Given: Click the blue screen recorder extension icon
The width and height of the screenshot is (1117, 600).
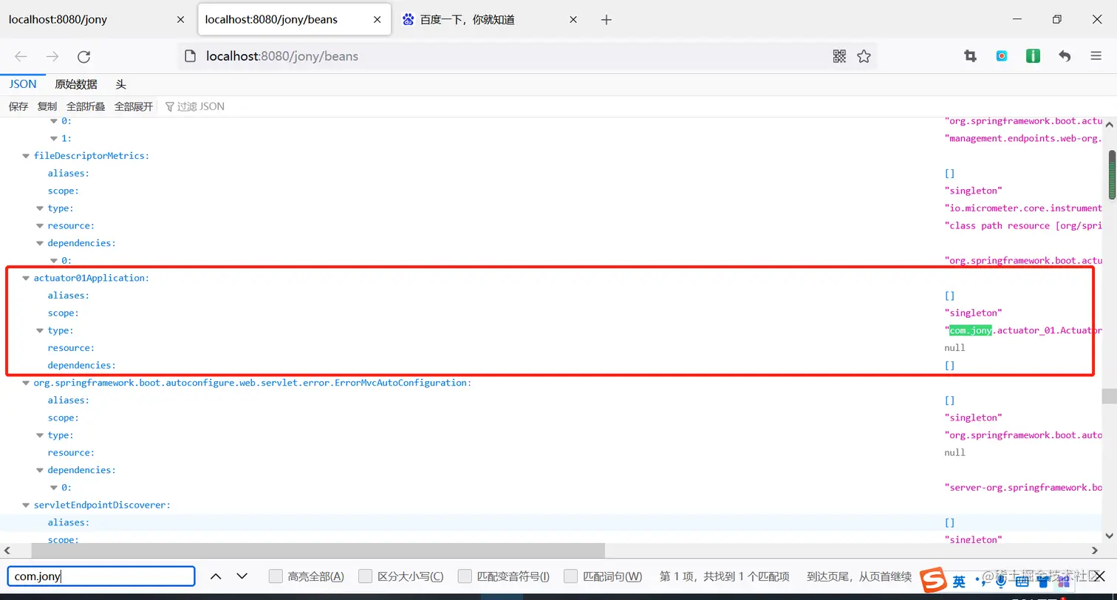Looking at the screenshot, I should click(x=1002, y=56).
